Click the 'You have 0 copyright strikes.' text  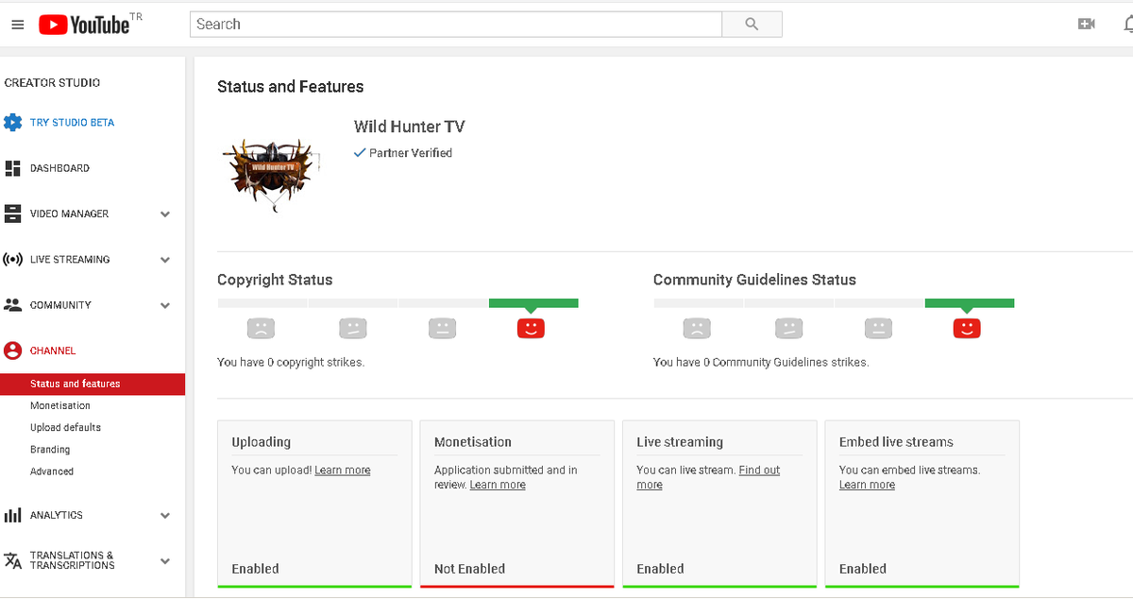tap(291, 362)
